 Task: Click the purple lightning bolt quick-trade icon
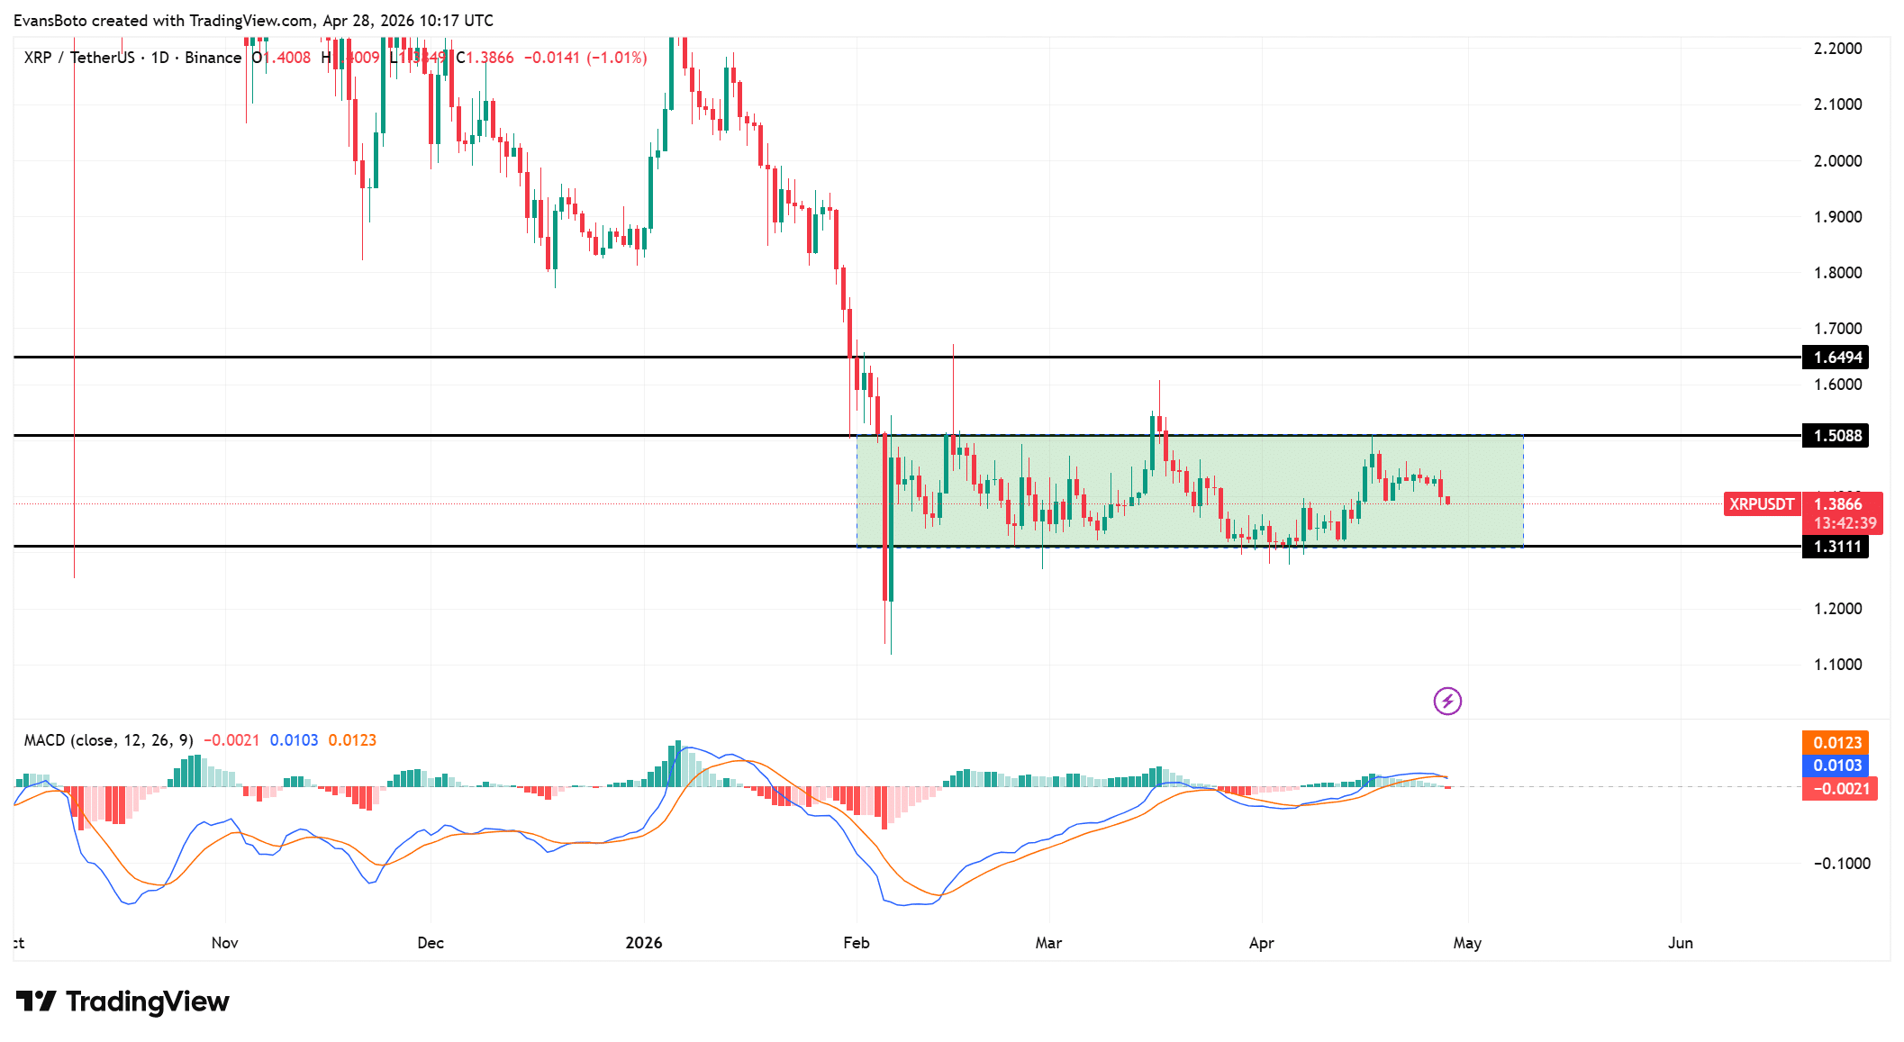coord(1446,702)
